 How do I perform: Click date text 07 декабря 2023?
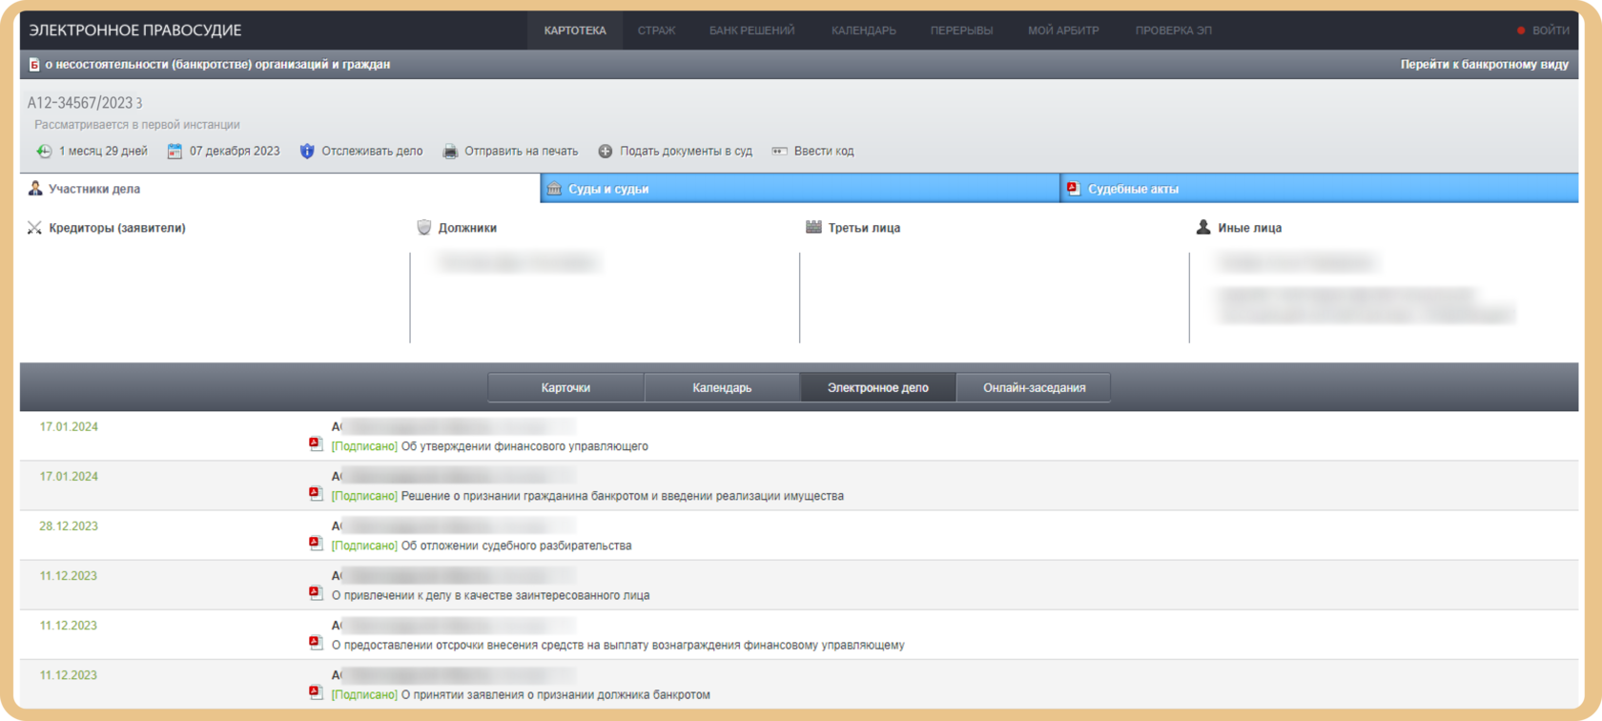coord(235,151)
